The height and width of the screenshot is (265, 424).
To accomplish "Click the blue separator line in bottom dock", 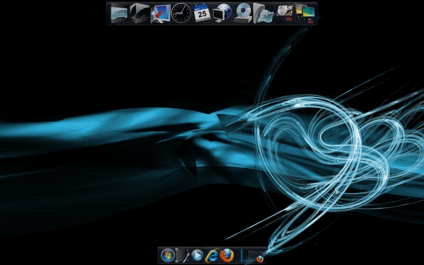I will pos(241,256).
